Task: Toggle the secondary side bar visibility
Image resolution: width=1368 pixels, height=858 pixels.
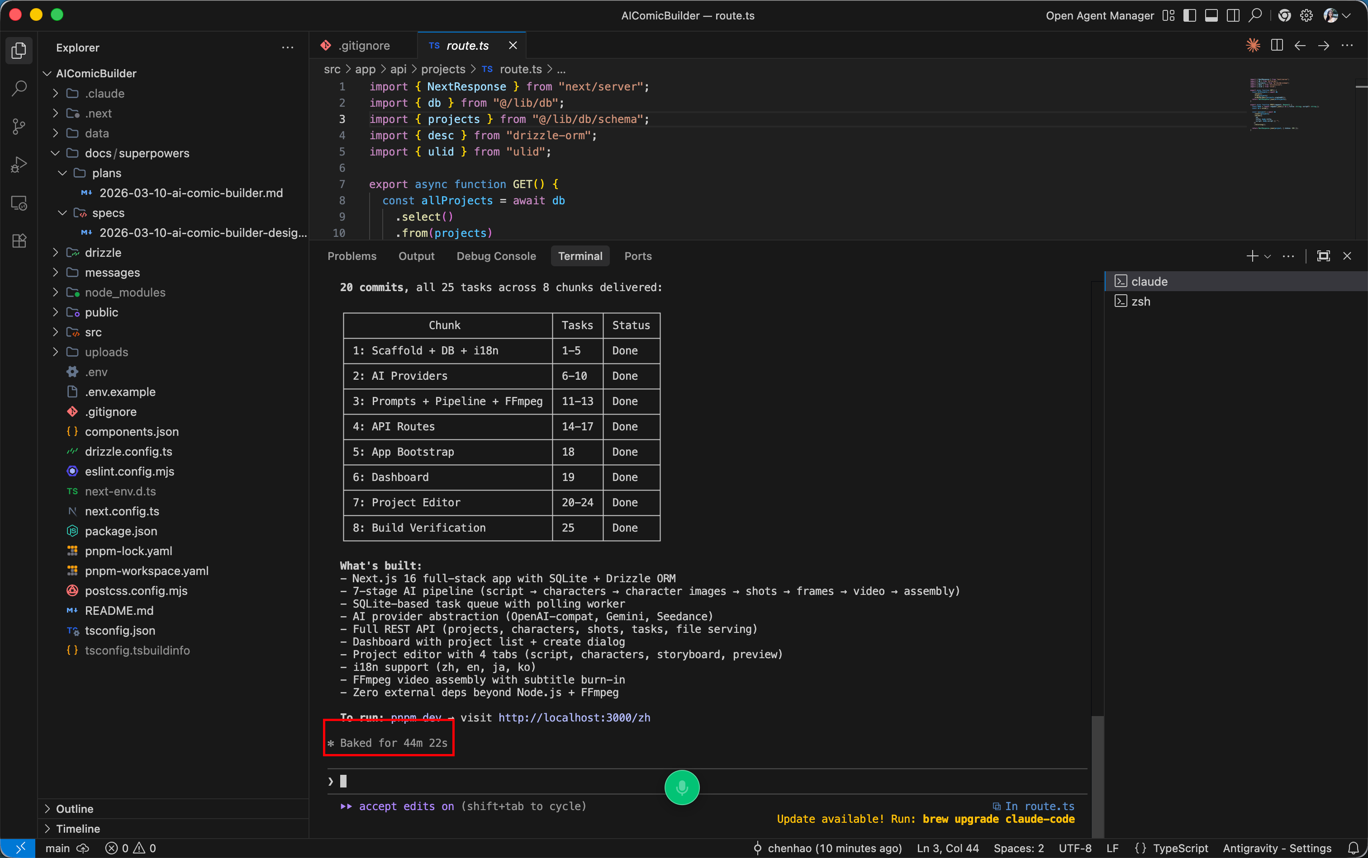Action: click(x=1233, y=15)
